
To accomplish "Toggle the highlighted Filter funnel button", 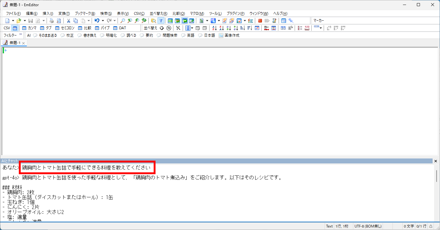I will [x=160, y=21].
